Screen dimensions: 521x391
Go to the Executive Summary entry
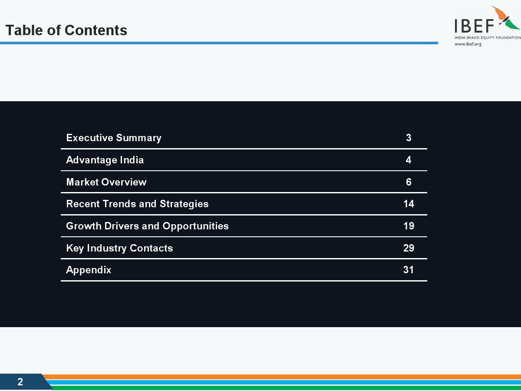114,138
